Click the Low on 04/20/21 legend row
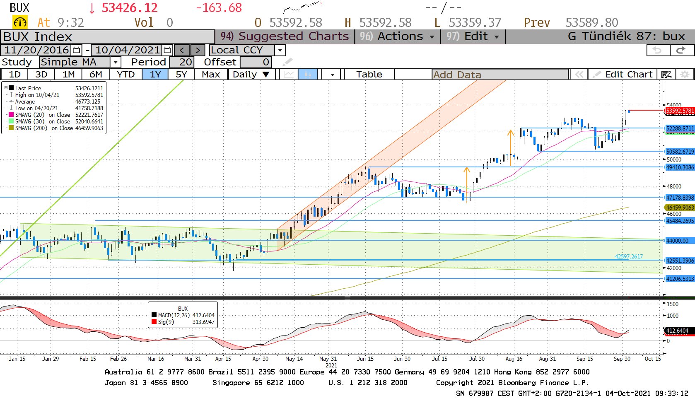695x408 pixels. (56, 108)
